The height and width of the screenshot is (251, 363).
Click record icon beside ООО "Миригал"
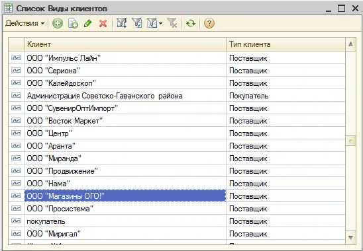16,233
